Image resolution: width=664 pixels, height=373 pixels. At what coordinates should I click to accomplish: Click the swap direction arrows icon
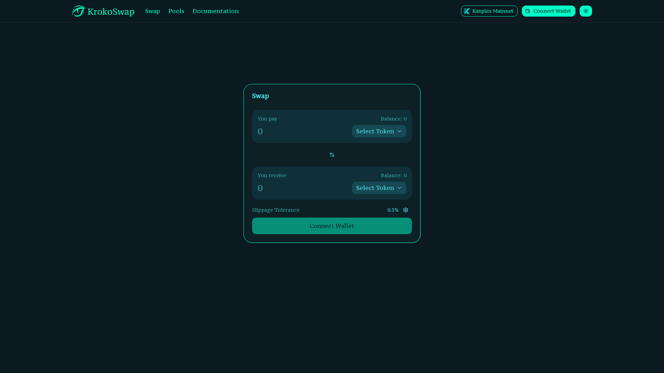(332, 155)
